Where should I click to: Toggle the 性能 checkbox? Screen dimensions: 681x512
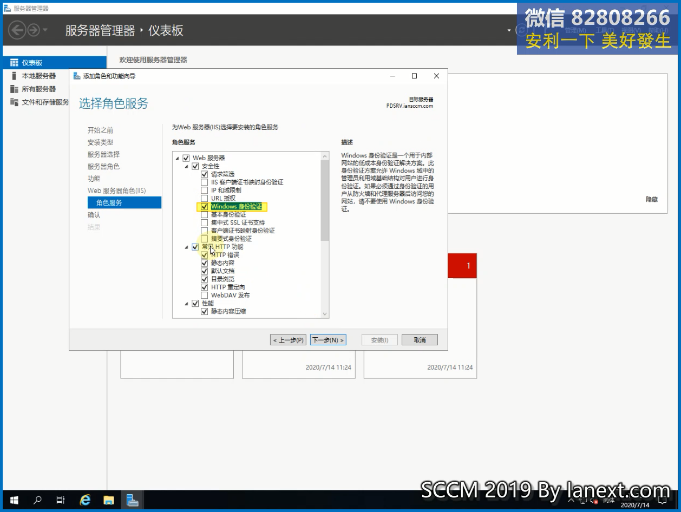195,304
